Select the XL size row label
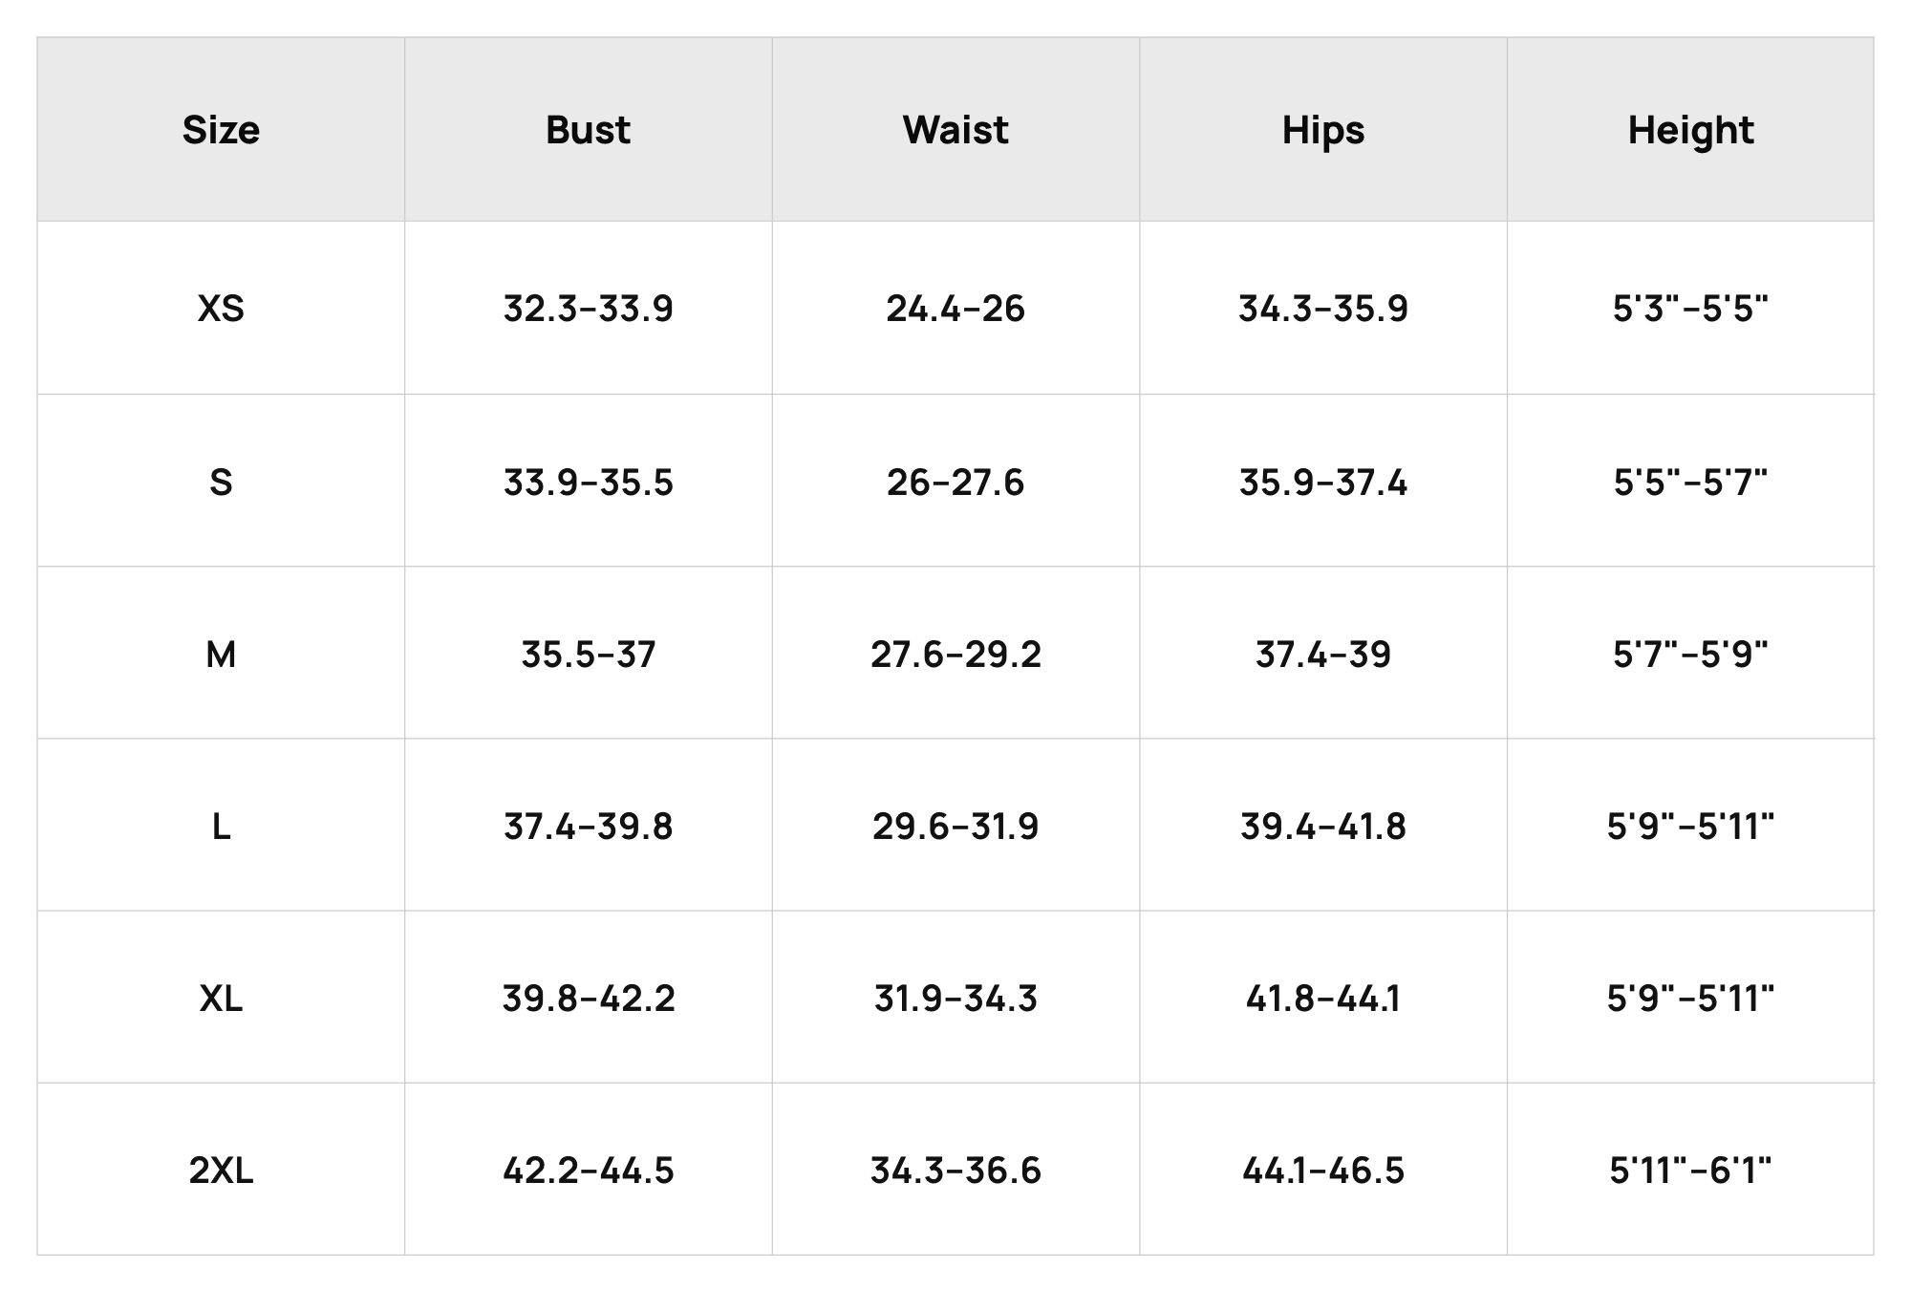 click(221, 999)
